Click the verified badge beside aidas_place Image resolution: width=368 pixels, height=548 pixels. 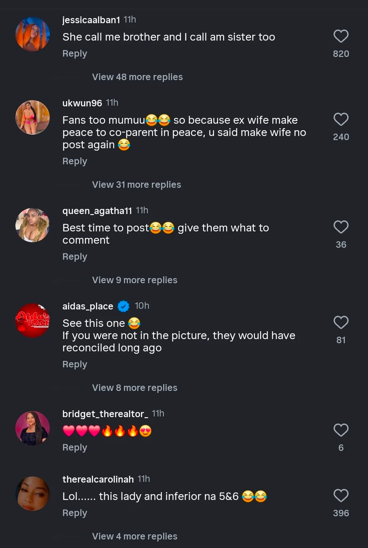[123, 306]
